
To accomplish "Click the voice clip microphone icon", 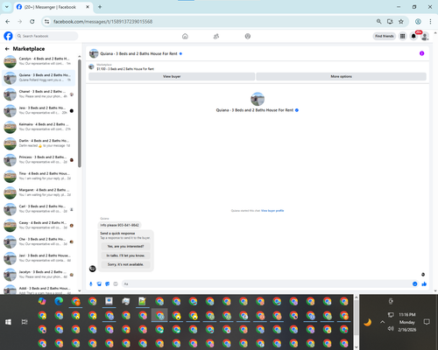I will click(91, 283).
